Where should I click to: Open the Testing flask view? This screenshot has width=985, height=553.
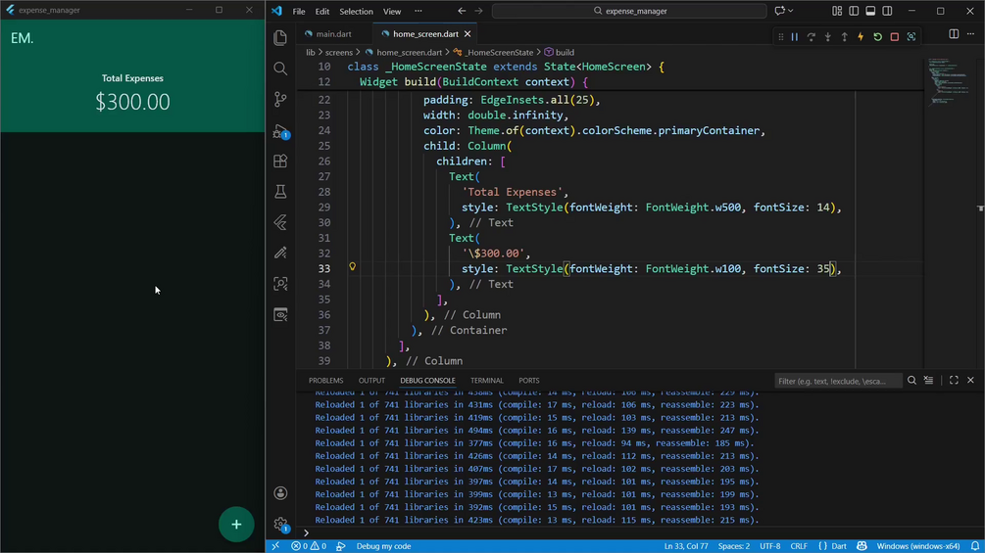[x=280, y=192]
